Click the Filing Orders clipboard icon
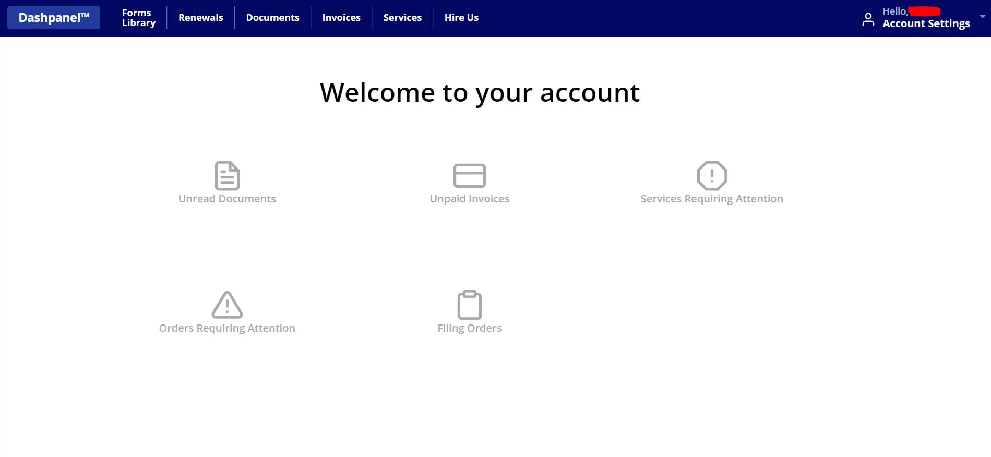This screenshot has width=991, height=457. point(469,305)
